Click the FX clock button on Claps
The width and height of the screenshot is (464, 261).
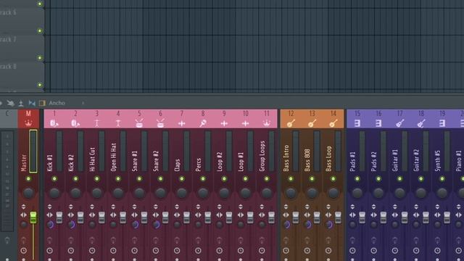[x=177, y=251]
